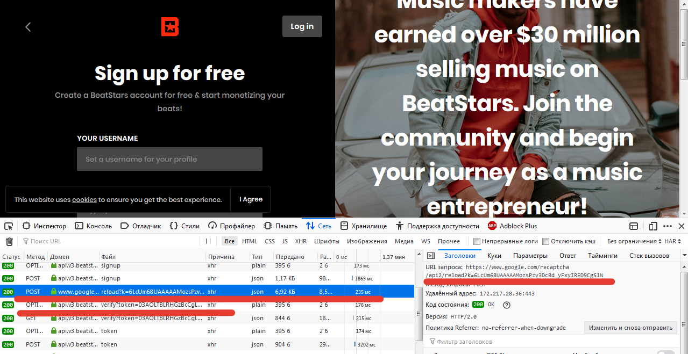Open the Куки tab in request details
The image size is (688, 354).
pos(494,256)
